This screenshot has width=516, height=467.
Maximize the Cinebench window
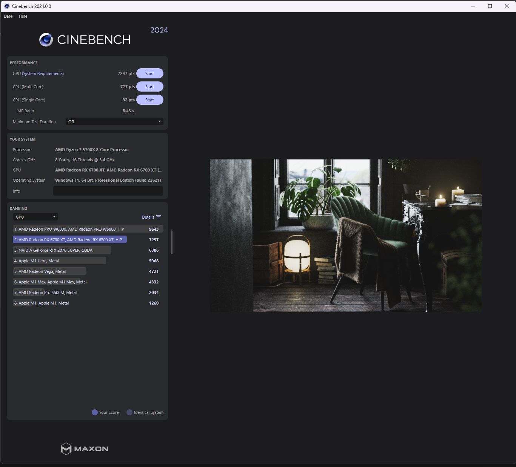point(490,6)
